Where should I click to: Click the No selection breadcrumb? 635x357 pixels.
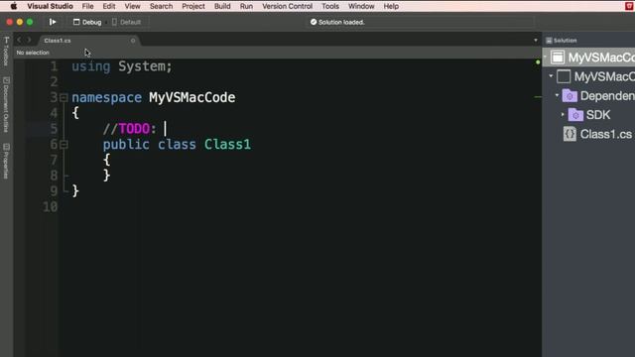(33, 53)
